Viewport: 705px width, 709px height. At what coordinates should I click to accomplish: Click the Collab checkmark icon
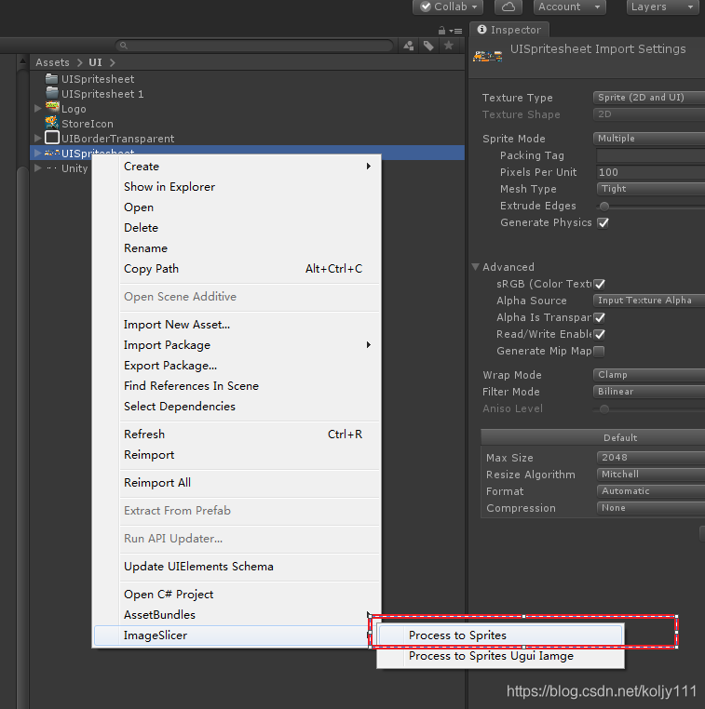(426, 7)
